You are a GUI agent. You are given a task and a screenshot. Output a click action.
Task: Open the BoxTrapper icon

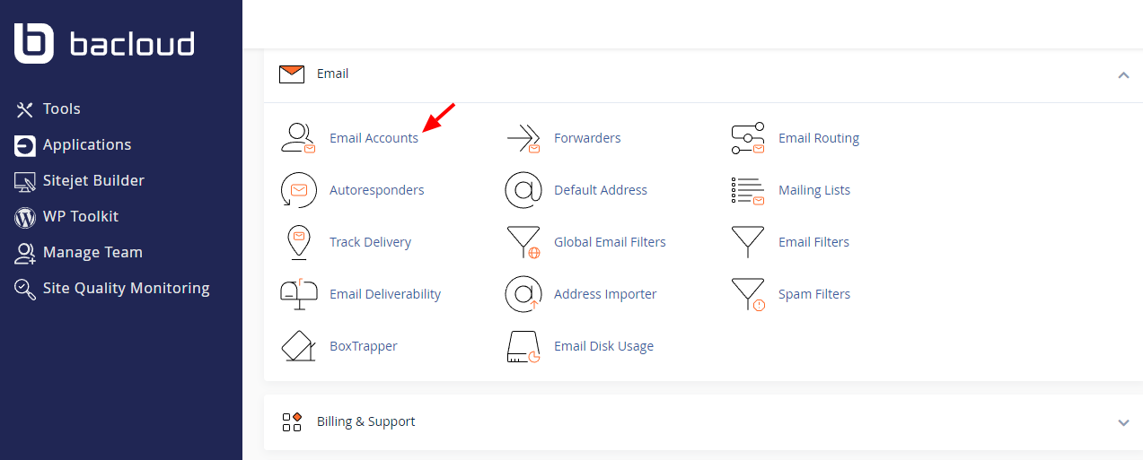298,346
